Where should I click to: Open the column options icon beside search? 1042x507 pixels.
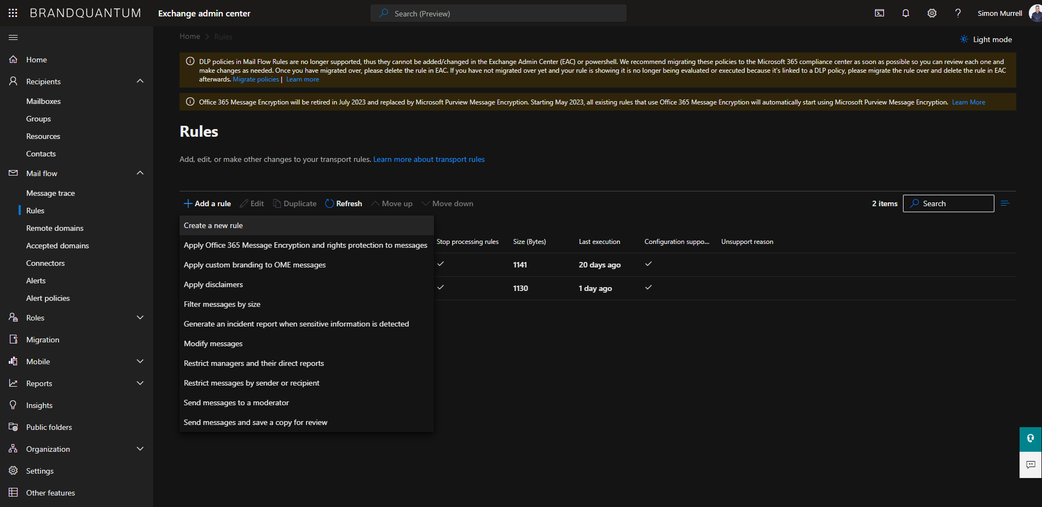click(1005, 203)
